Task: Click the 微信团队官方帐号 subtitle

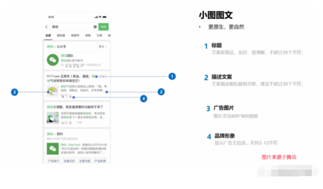Action: pyautogui.click(x=72, y=61)
